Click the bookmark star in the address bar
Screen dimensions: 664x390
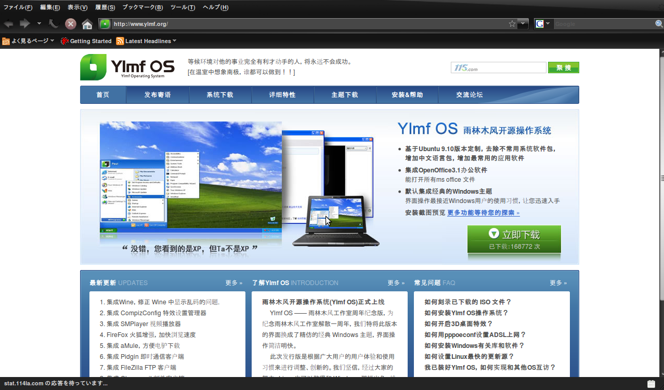click(x=513, y=23)
